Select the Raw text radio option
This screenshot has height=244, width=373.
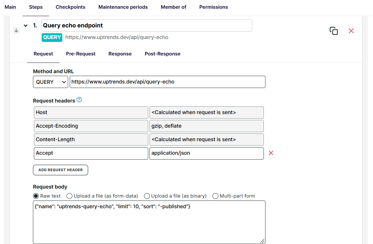click(x=36, y=196)
